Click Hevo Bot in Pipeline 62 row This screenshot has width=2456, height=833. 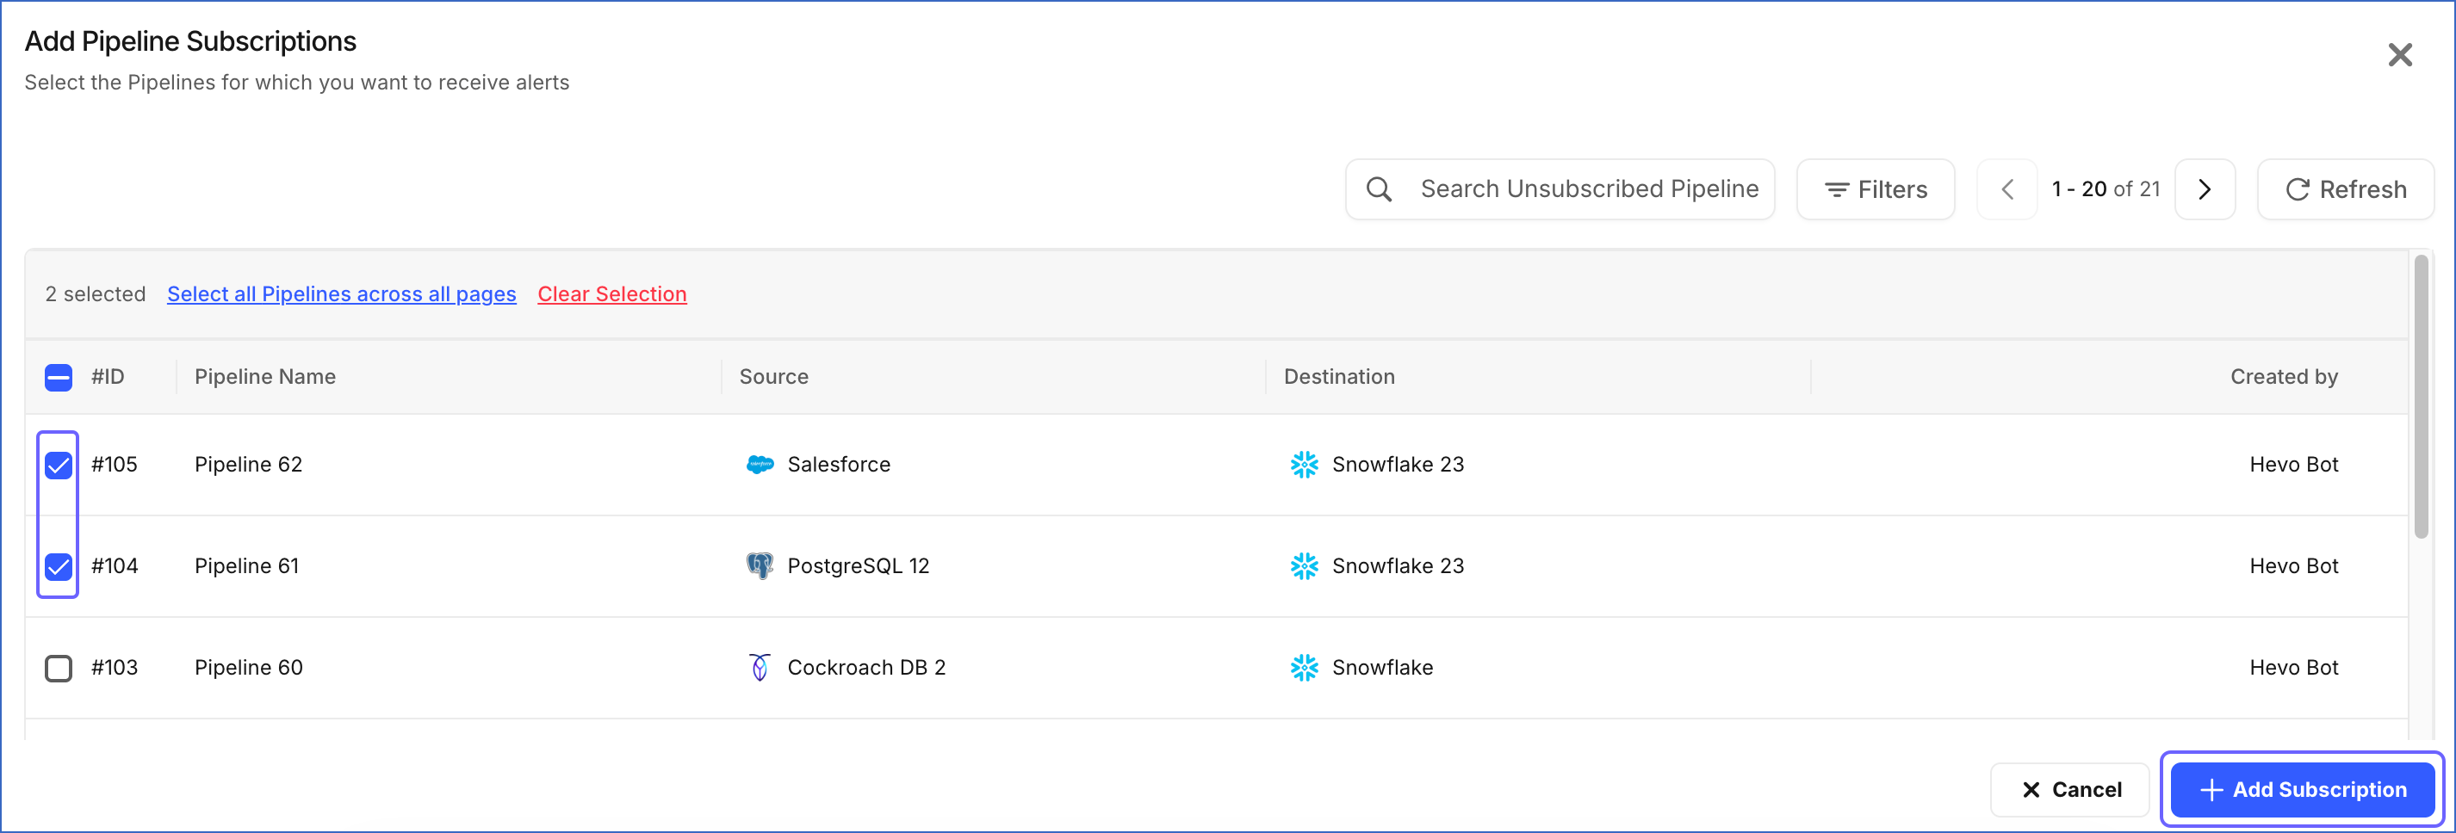point(2293,464)
